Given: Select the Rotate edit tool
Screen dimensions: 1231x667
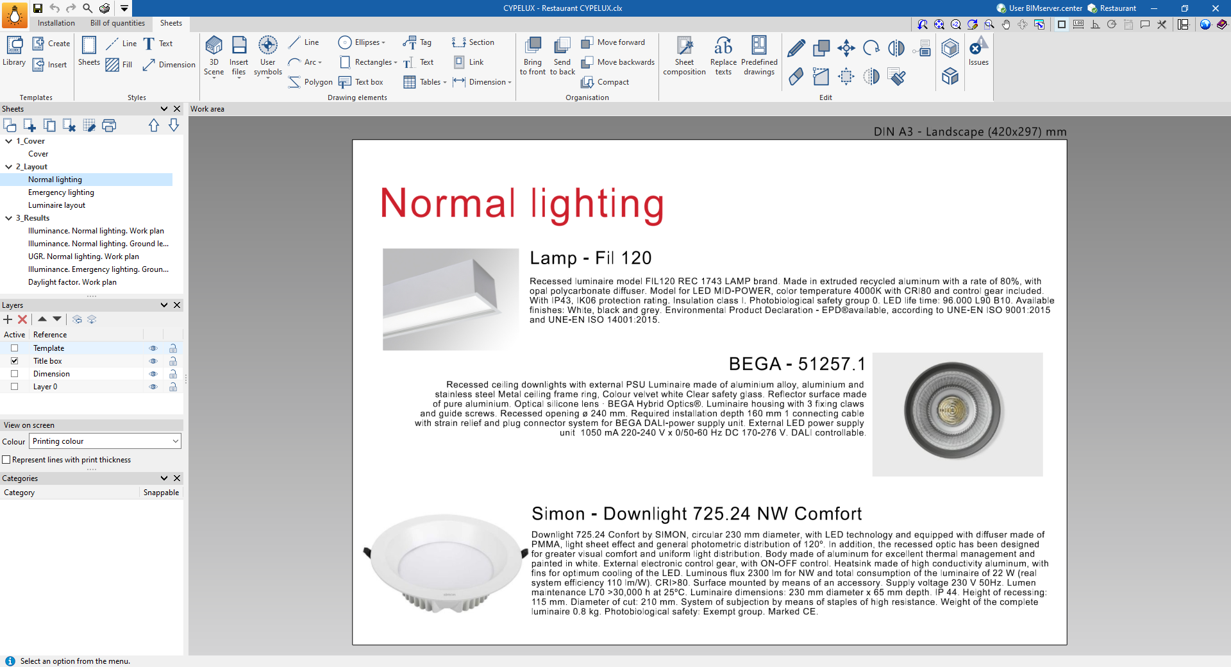Looking at the screenshot, I should point(871,48).
